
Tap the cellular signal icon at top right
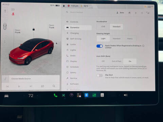coord(148,13)
